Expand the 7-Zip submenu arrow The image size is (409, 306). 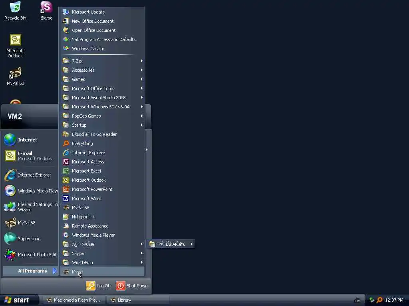(x=142, y=61)
